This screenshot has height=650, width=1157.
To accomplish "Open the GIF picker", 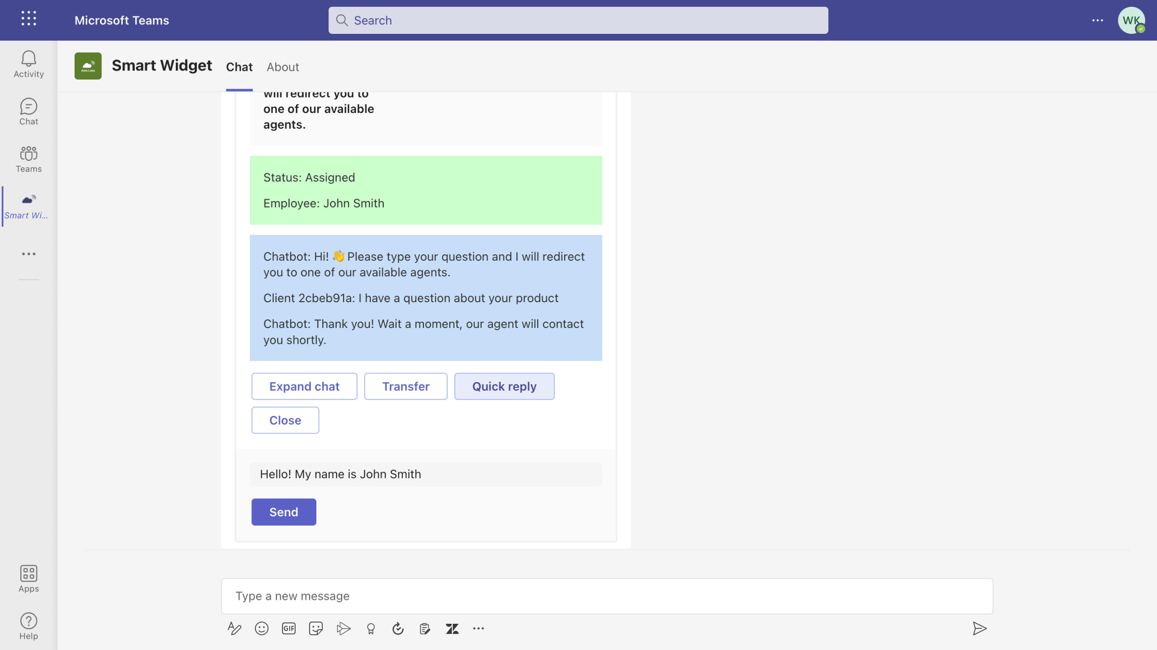I will (289, 628).
